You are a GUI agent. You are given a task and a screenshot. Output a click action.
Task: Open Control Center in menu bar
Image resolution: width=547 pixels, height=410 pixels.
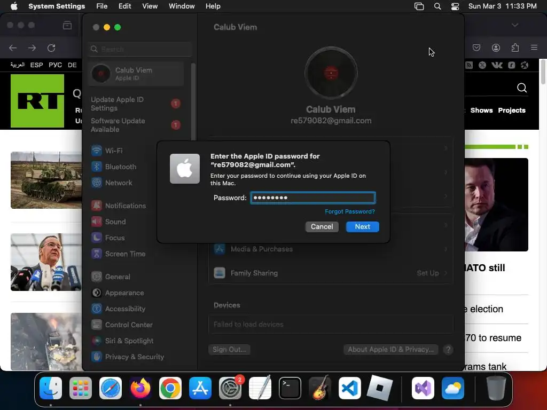[x=455, y=6]
